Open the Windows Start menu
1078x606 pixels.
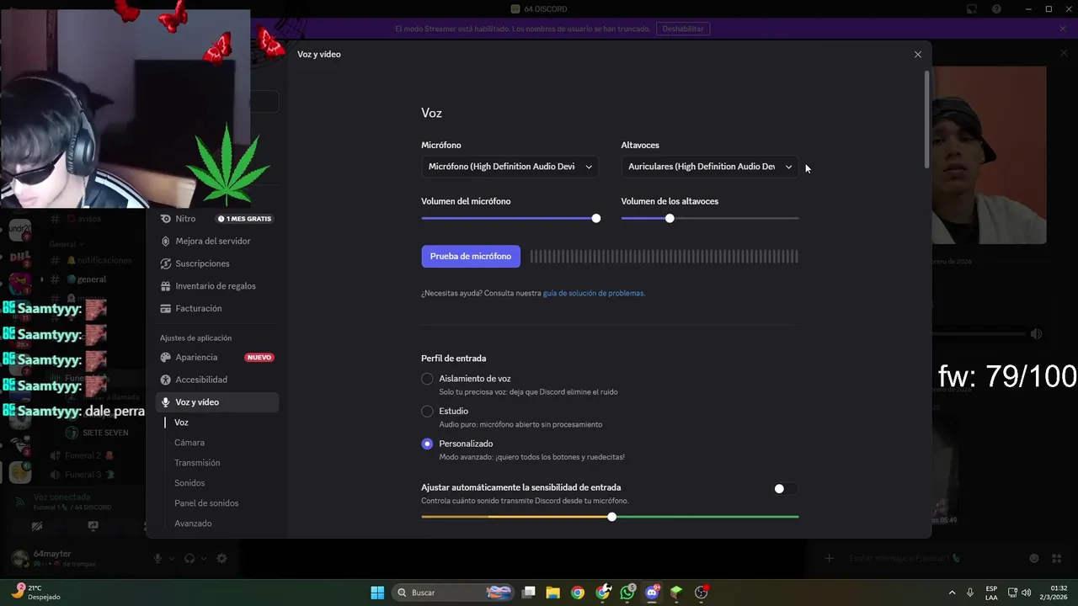377,593
